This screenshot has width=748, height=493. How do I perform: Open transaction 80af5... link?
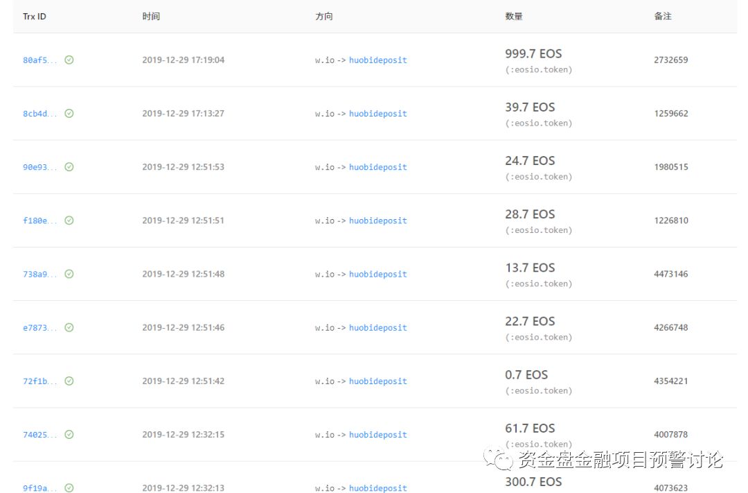pos(39,60)
